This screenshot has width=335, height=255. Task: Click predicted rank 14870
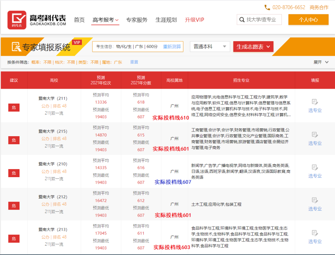tap(101, 135)
